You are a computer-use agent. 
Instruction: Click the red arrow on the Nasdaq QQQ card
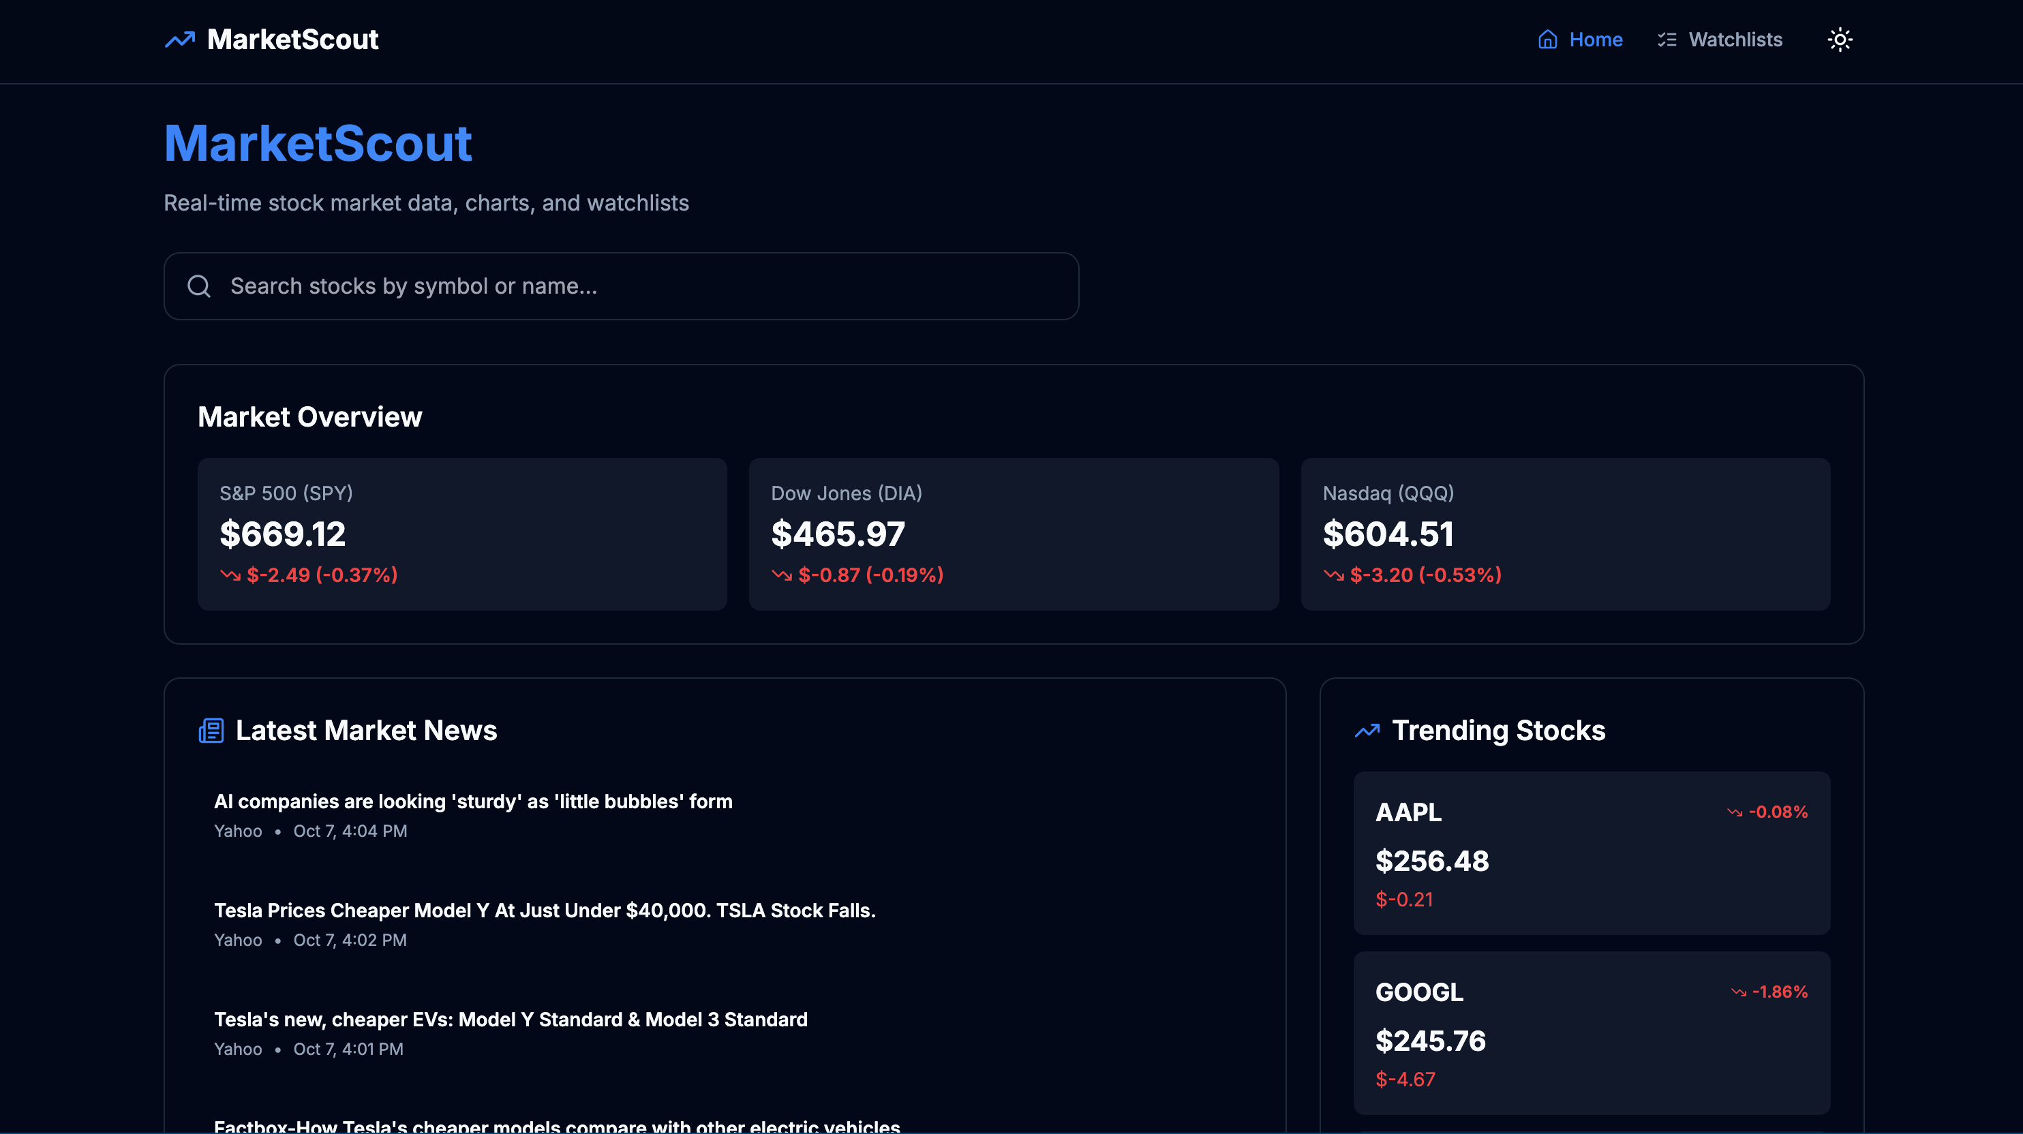[x=1333, y=575]
